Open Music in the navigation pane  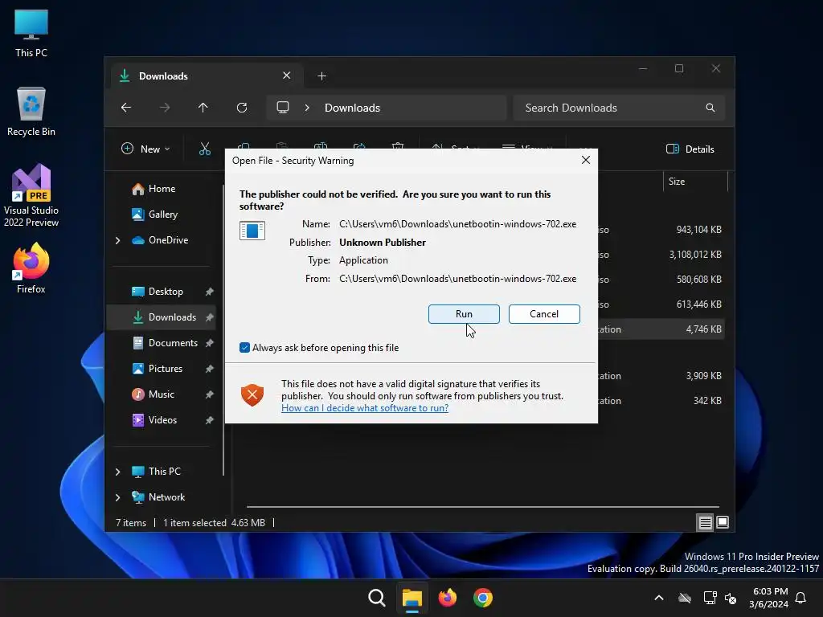pos(161,394)
